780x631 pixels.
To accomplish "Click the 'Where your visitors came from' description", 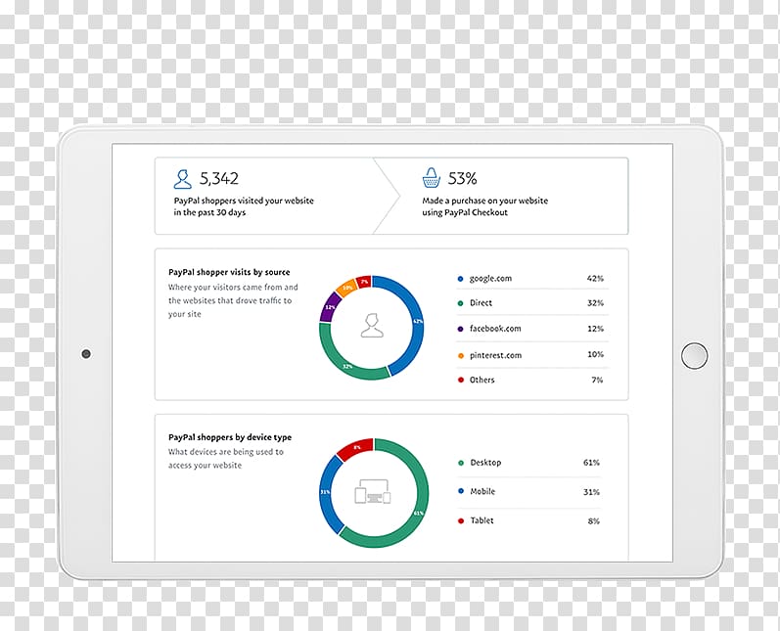I will (x=233, y=300).
